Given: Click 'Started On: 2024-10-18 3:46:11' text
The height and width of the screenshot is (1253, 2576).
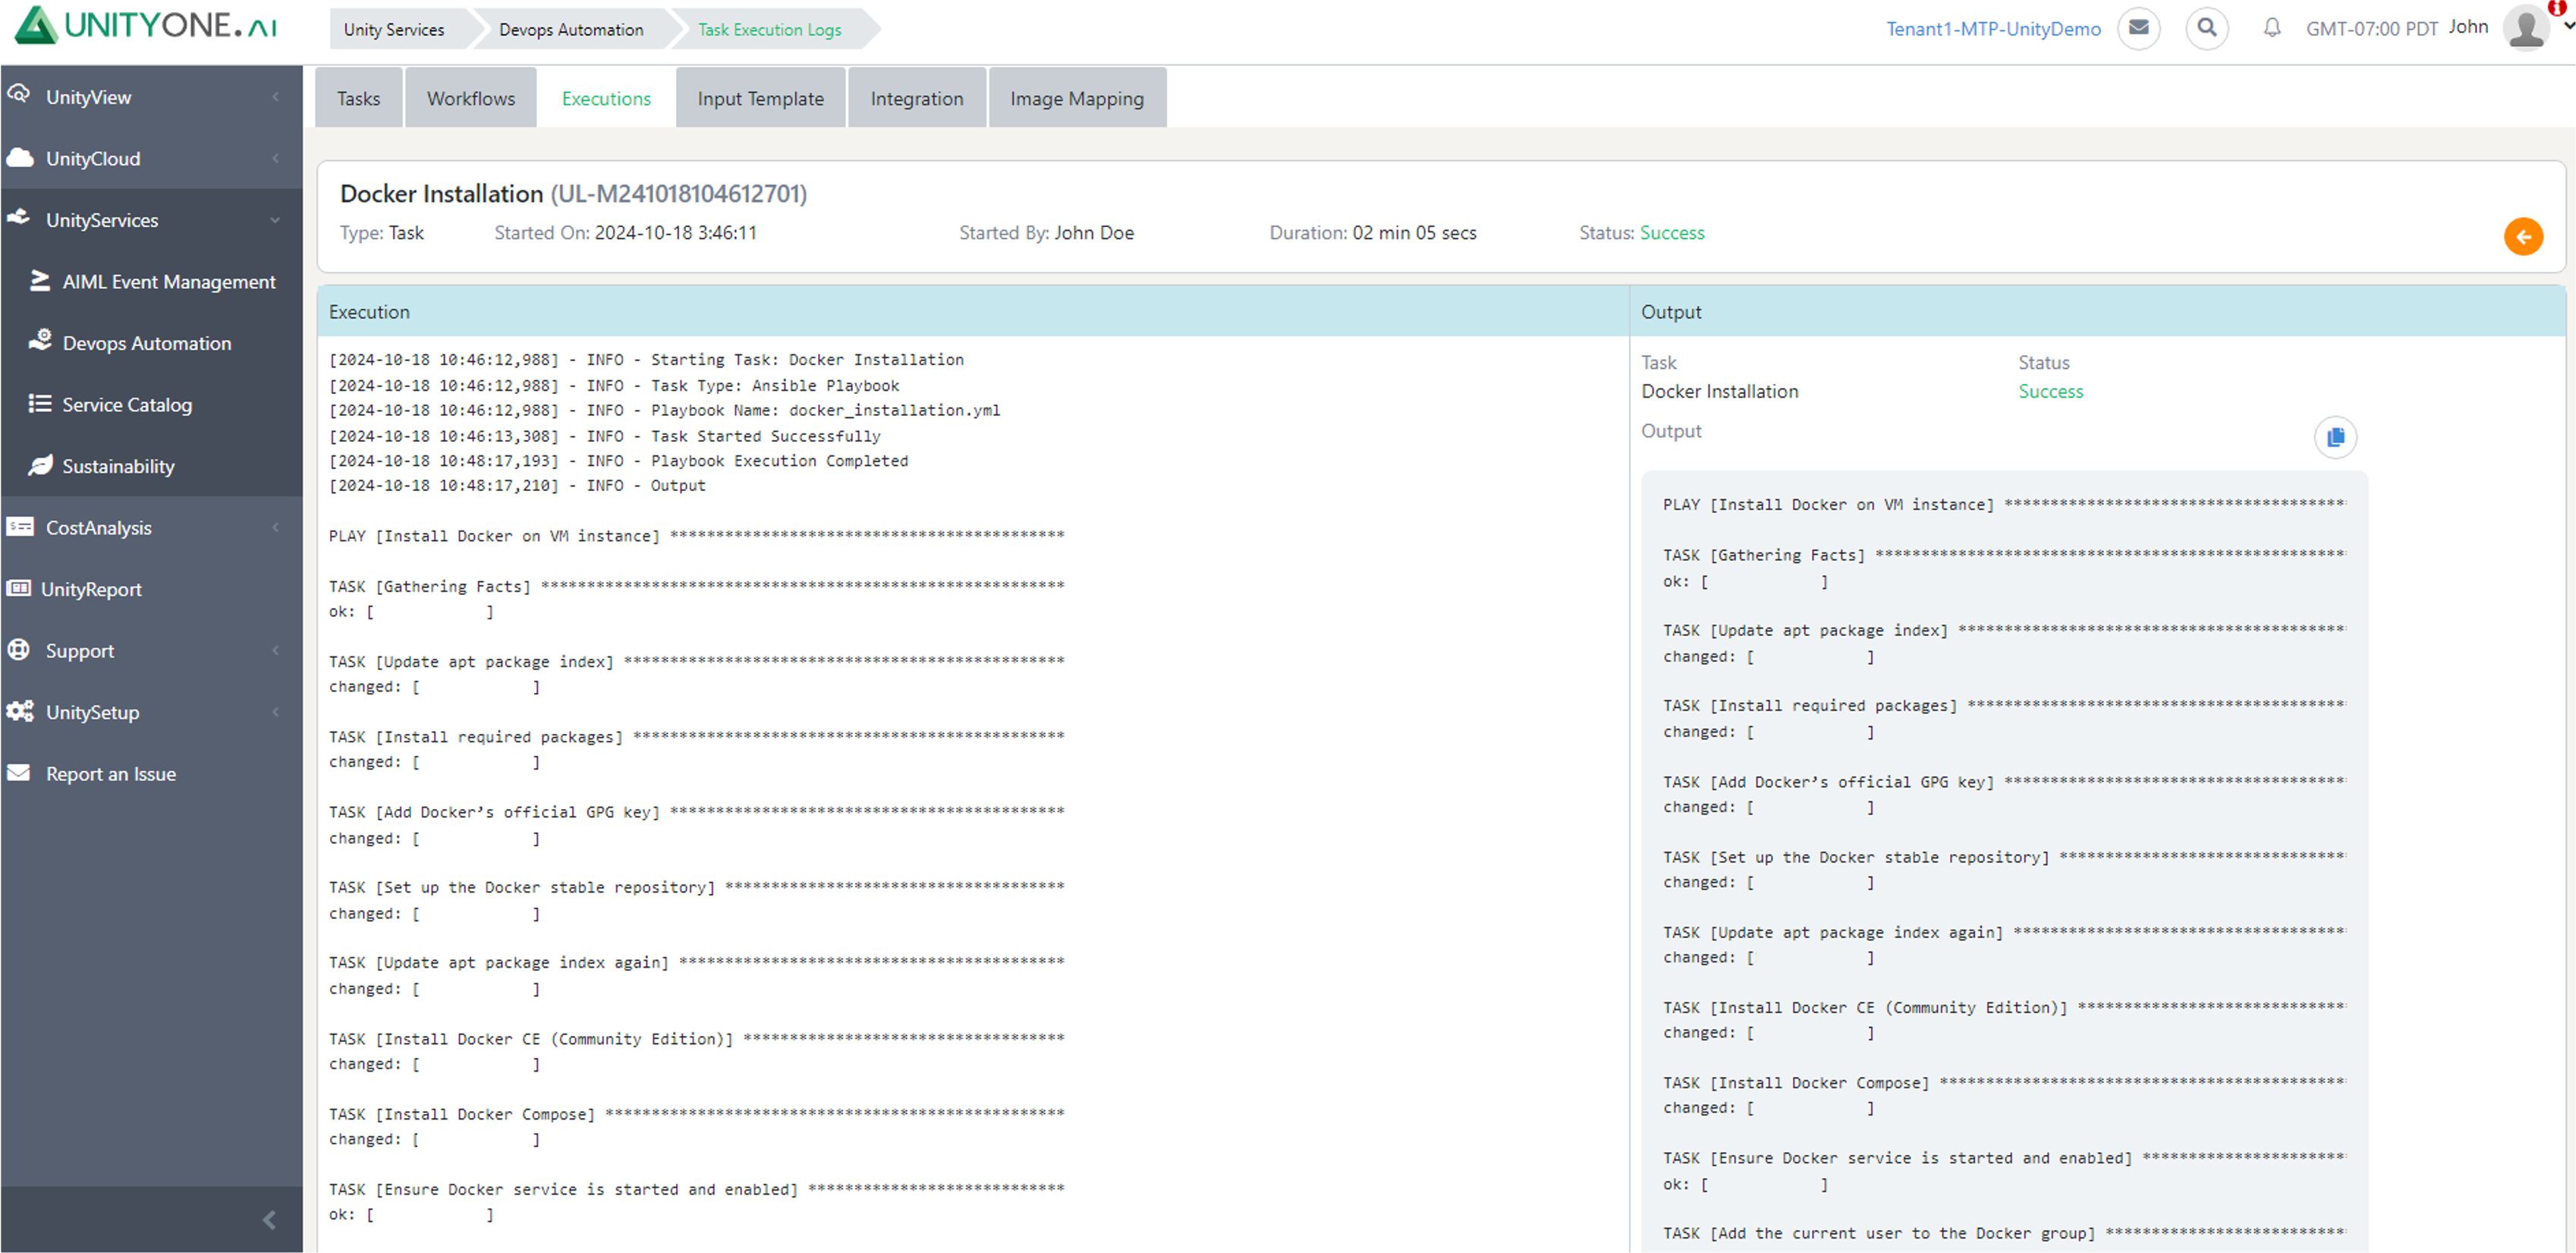Looking at the screenshot, I should click(625, 233).
